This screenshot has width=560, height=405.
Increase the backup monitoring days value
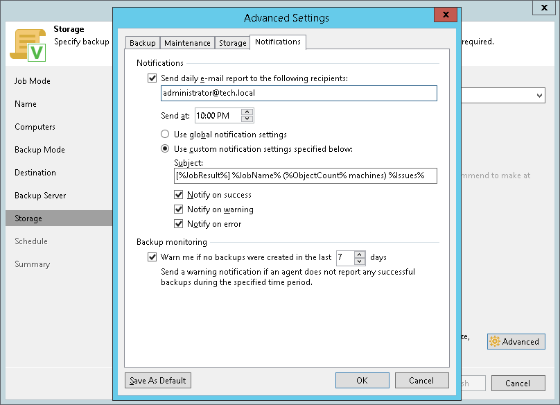point(360,254)
